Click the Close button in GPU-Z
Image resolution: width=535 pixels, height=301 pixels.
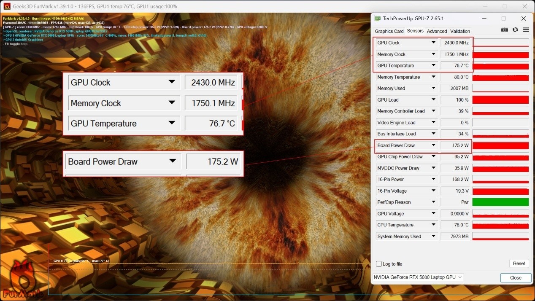click(516, 278)
